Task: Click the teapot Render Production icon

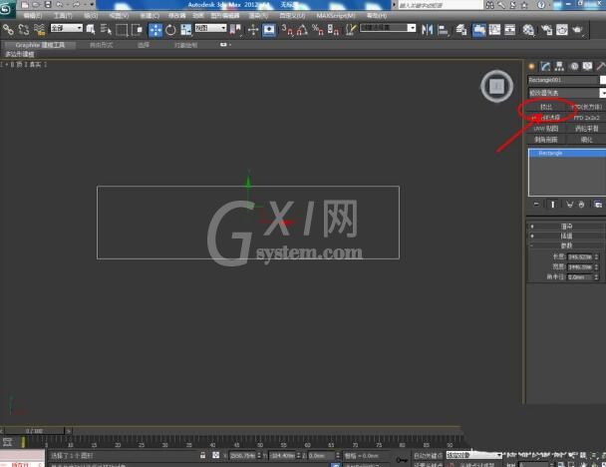Action: [x=577, y=29]
